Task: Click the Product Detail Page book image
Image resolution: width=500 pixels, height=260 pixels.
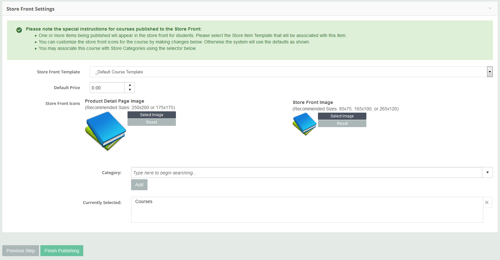Action: click(106, 131)
